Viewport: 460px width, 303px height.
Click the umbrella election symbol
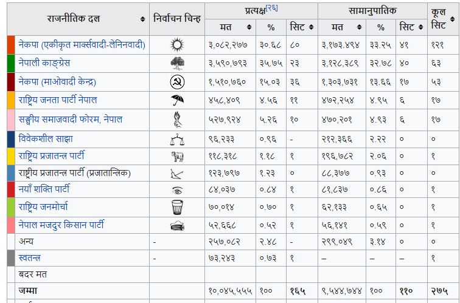tap(177, 100)
